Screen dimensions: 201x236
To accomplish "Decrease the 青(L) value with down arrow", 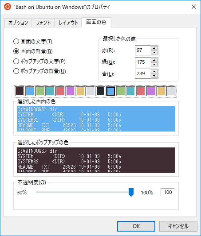I will click(154, 76).
